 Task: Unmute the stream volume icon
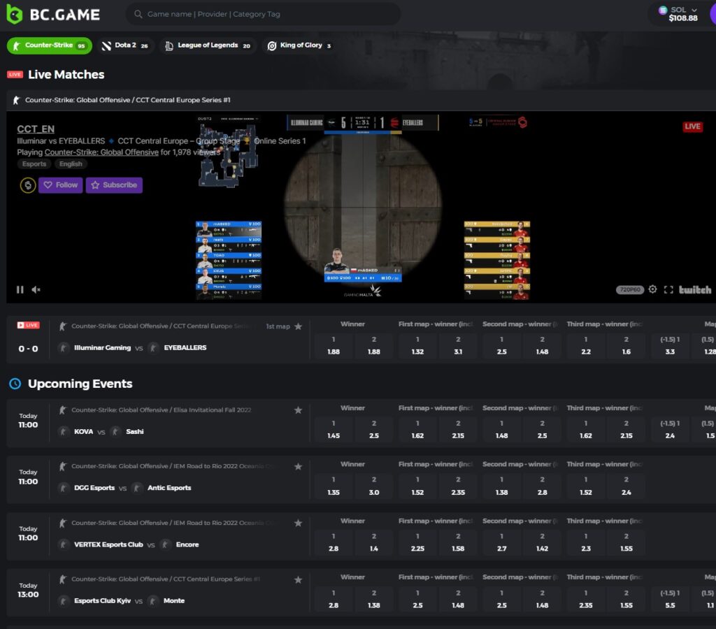36,290
